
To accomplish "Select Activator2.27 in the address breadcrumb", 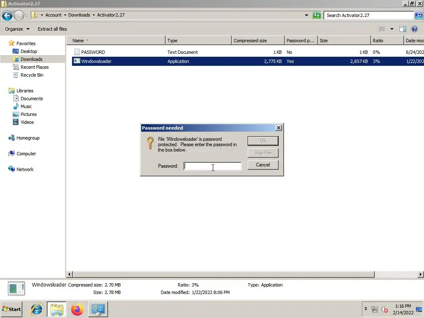I will 111,15.
